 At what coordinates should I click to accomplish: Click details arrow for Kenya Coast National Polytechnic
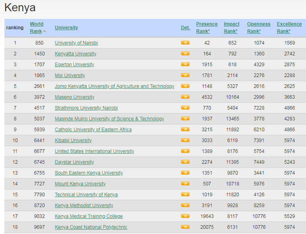[x=185, y=227]
